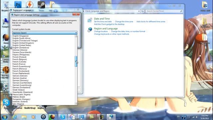Image resolution: width=213 pixels, height=120 pixels.
Task: Select German (Austria) locale
Action: click(20, 78)
